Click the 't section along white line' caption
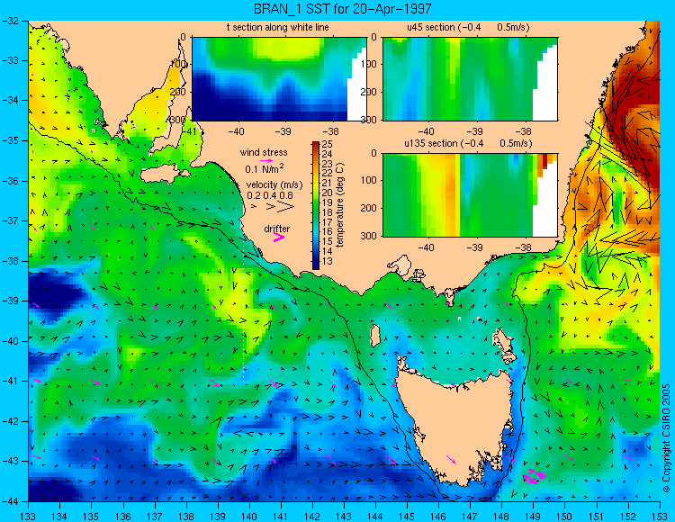The height and width of the screenshot is (522, 675). pyautogui.click(x=278, y=28)
